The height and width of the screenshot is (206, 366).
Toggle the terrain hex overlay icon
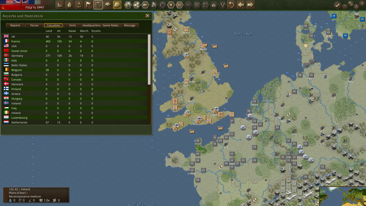click(128, 5)
